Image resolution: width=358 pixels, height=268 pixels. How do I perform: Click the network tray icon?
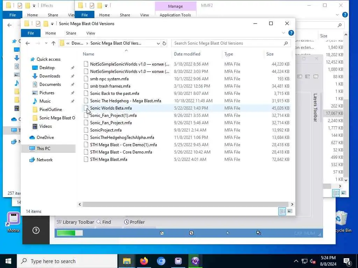coord(305,261)
